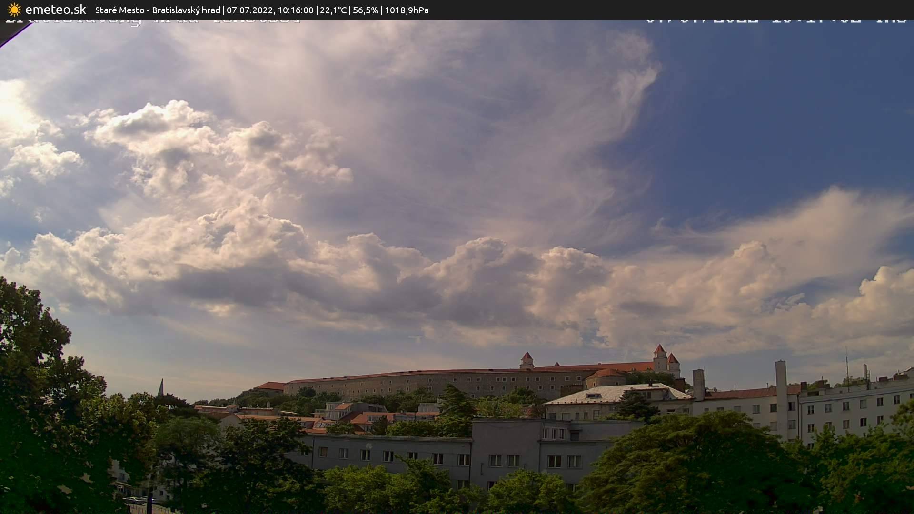Screen dimensions: 914x514
Task: Click the camera timestamp overlay at top right
Action: pyautogui.click(x=776, y=21)
